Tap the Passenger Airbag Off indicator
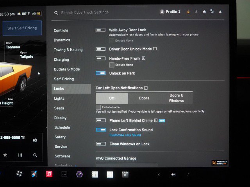 (220, 162)
